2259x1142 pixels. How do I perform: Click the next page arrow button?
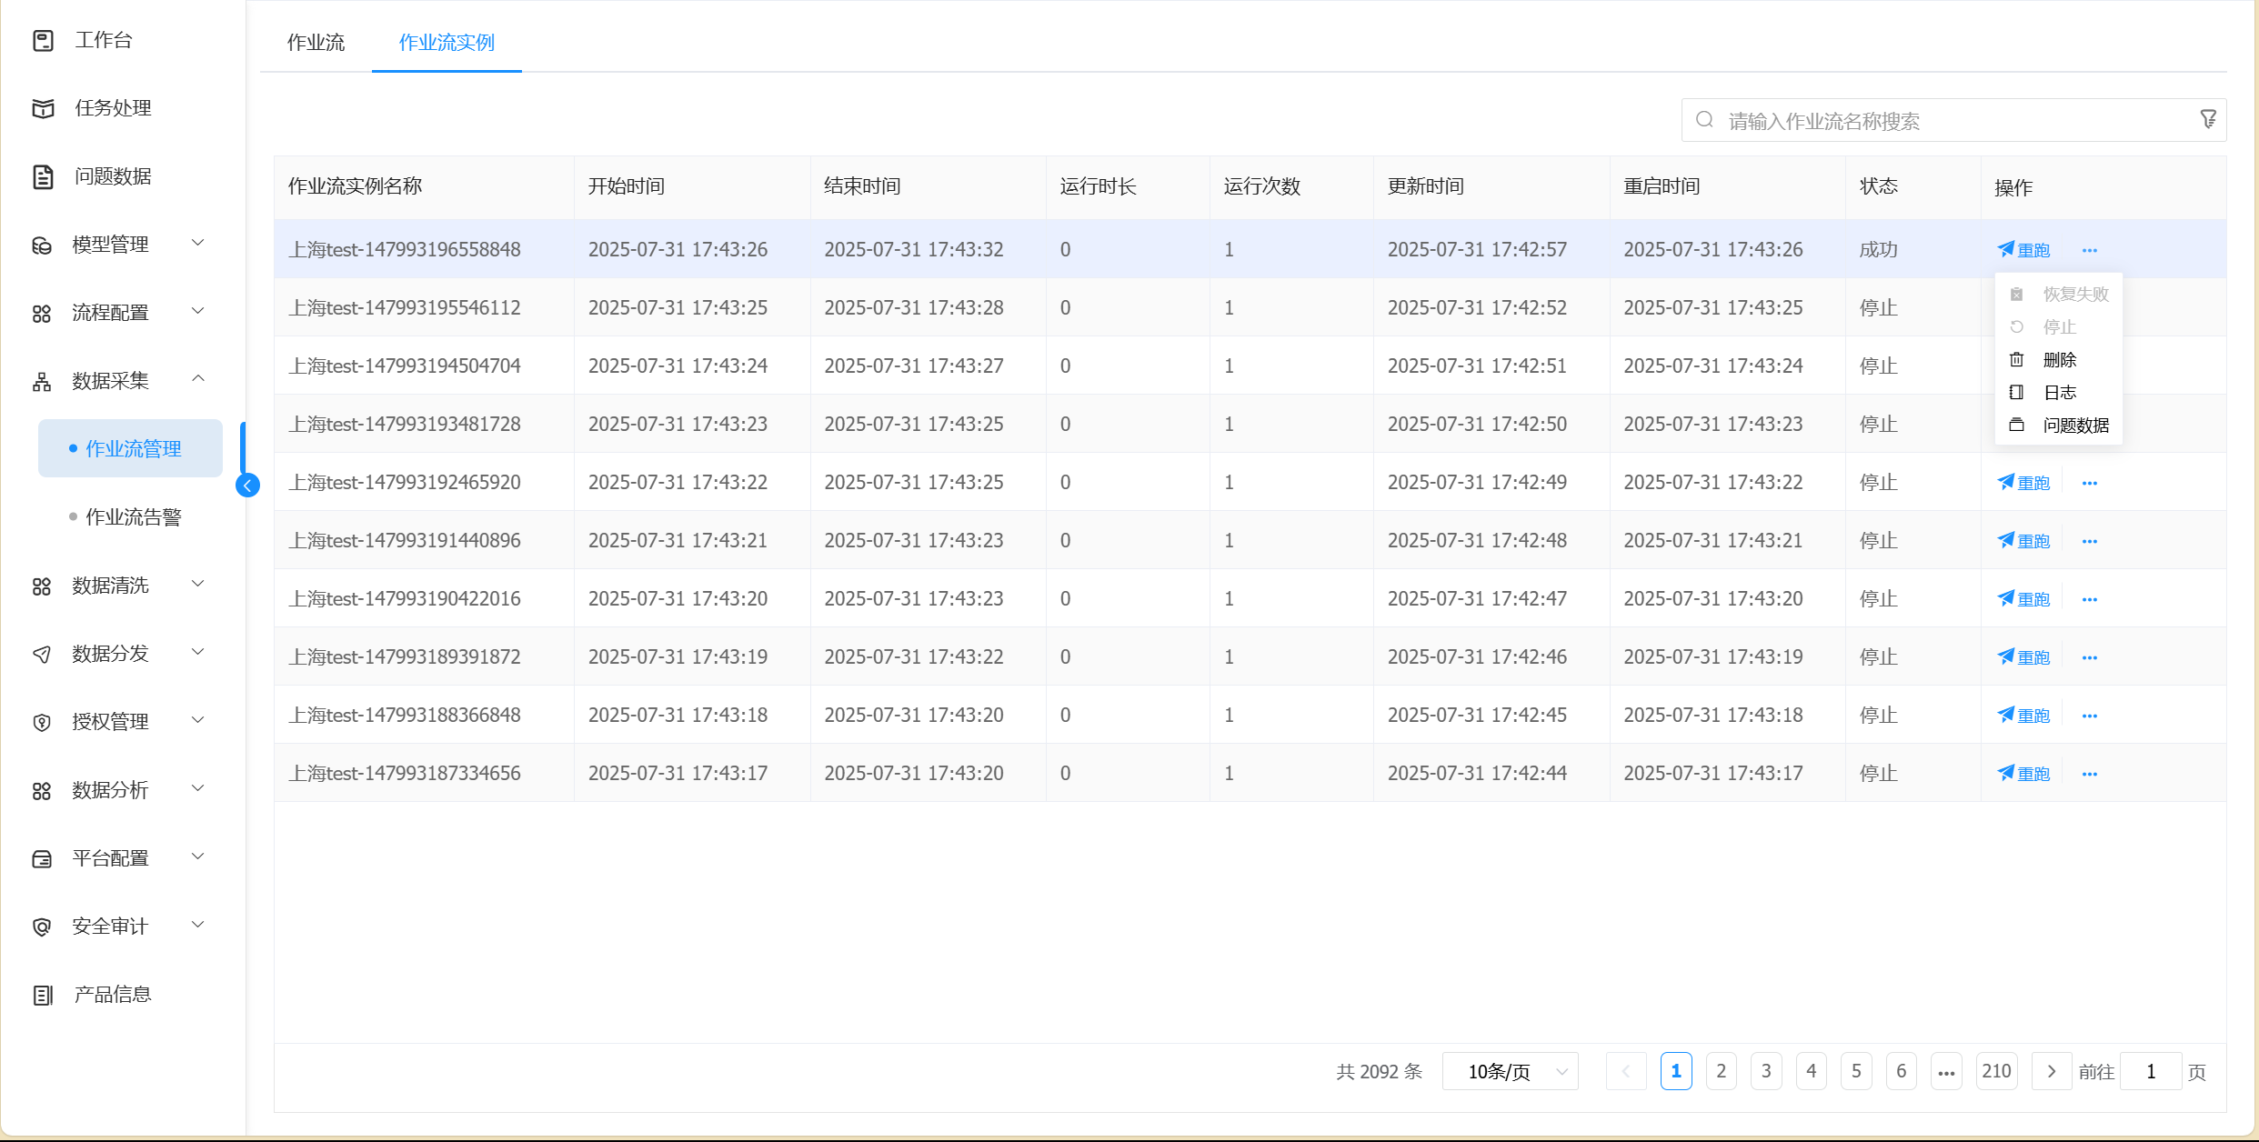pos(2052,1072)
